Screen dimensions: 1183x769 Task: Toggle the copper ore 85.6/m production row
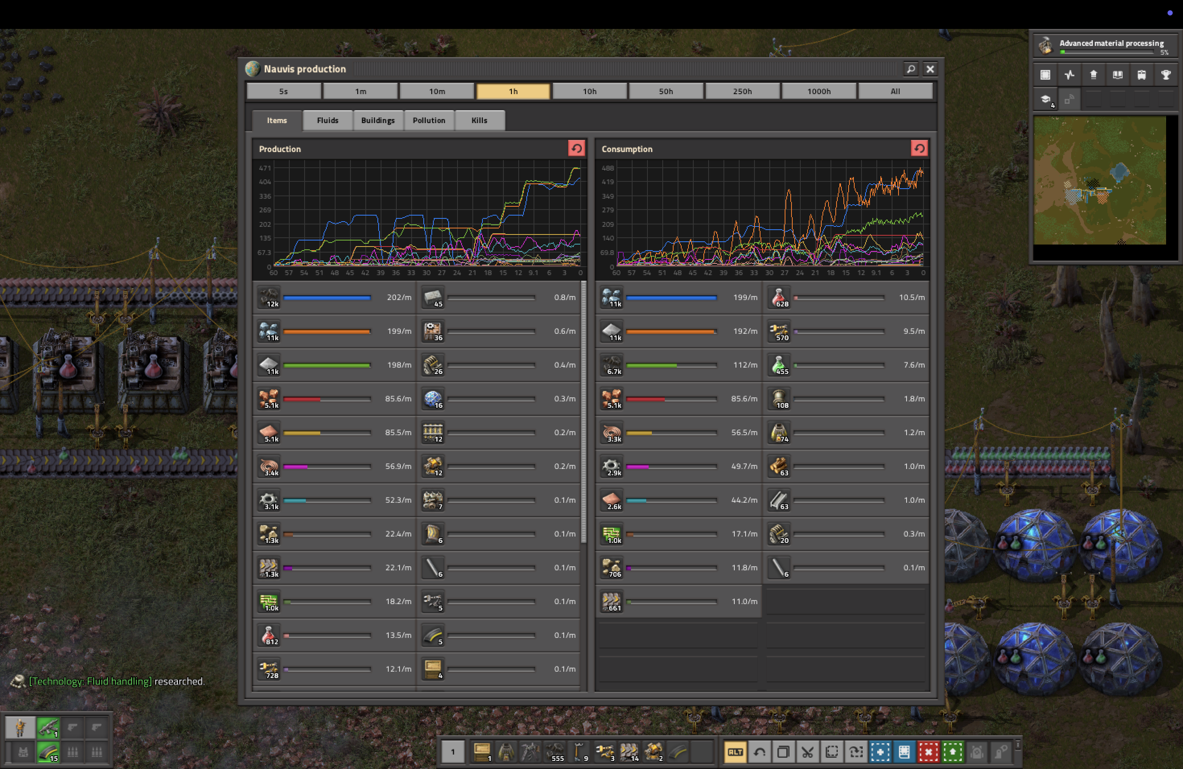point(334,399)
